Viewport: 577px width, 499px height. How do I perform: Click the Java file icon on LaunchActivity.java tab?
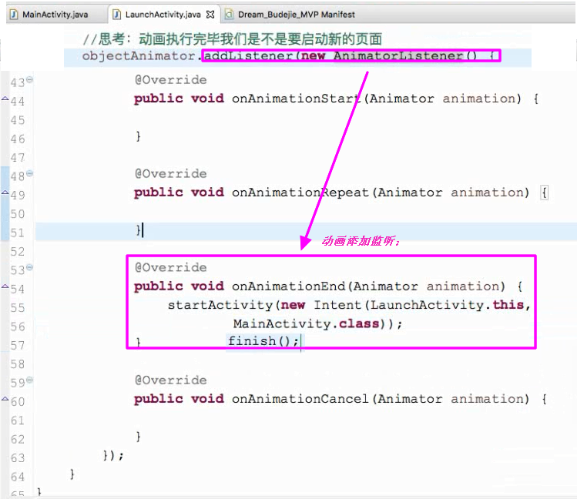coord(116,15)
